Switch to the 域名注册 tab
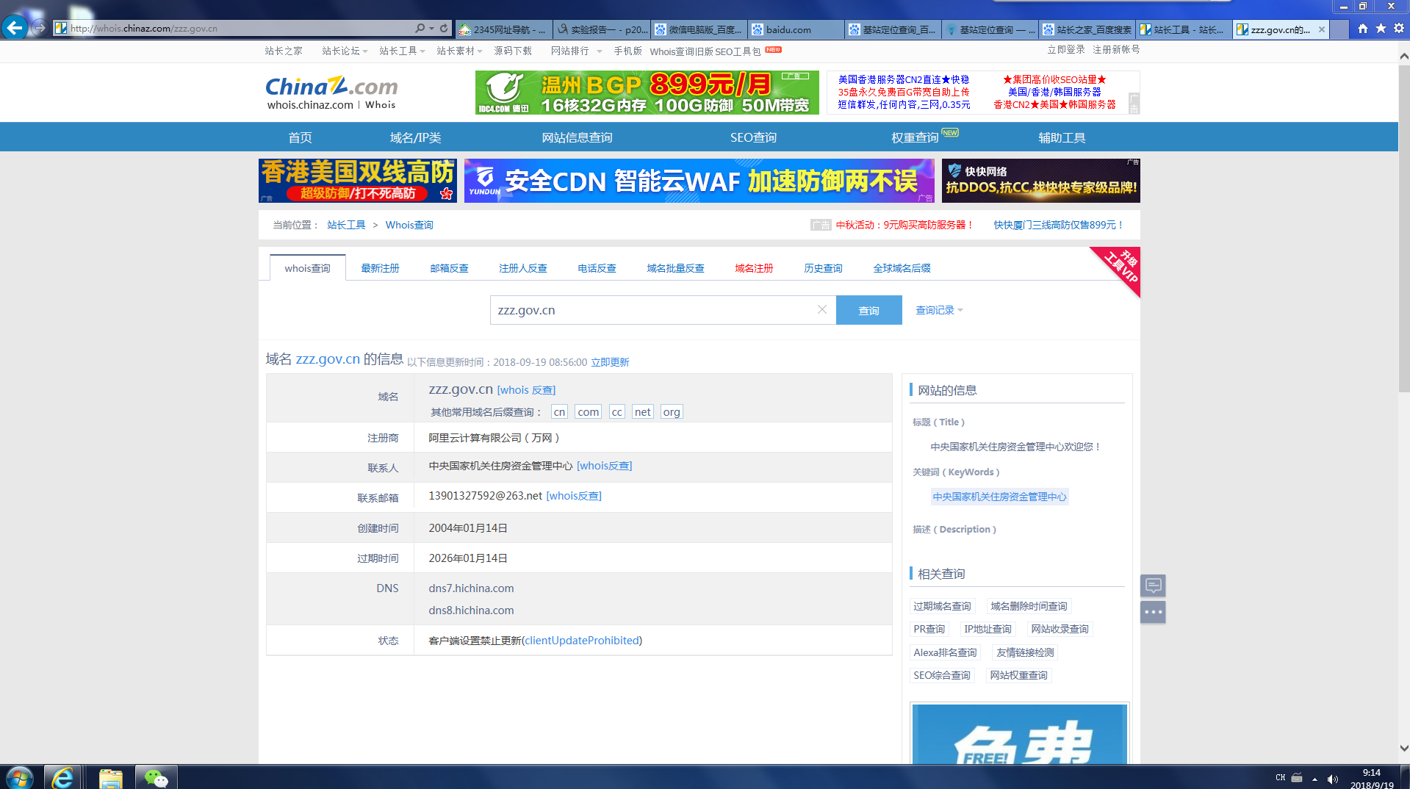Screen dimensions: 1410x789 click(x=754, y=268)
